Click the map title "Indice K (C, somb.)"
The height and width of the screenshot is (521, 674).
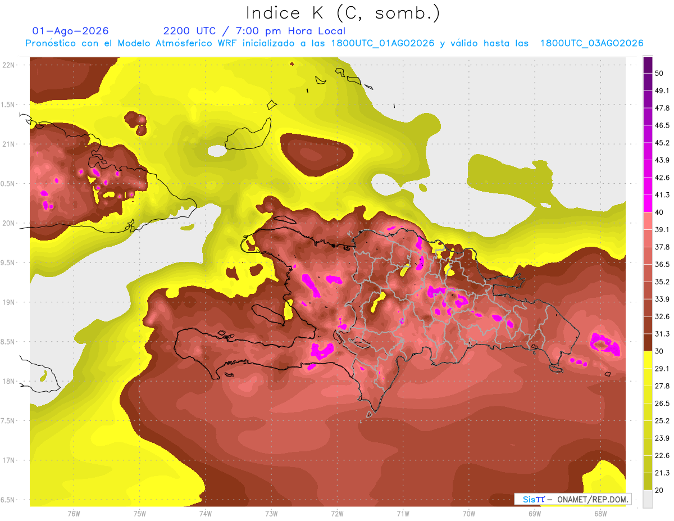point(343,13)
